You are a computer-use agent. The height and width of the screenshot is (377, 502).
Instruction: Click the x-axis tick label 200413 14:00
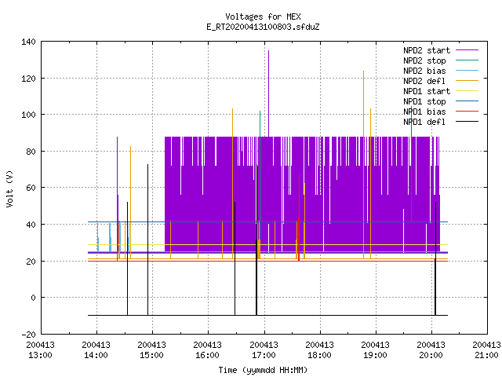(x=96, y=350)
